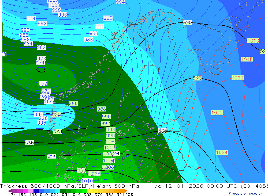
Task: Click the forecast date 'Mo 12-01-2026'
Action: pyautogui.click(x=178, y=186)
